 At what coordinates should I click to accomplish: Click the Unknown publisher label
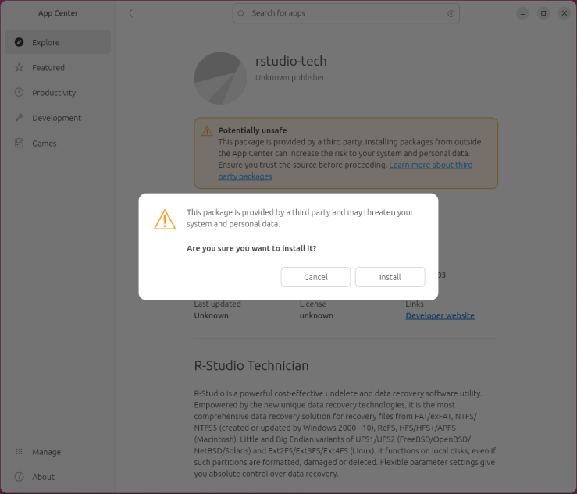click(x=290, y=77)
